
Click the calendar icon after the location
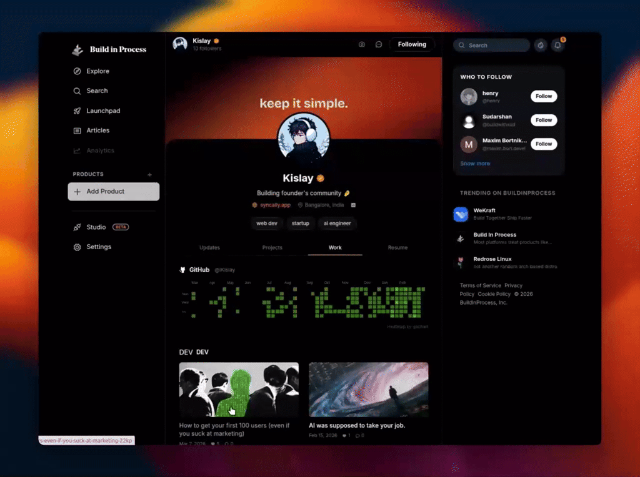pos(354,205)
